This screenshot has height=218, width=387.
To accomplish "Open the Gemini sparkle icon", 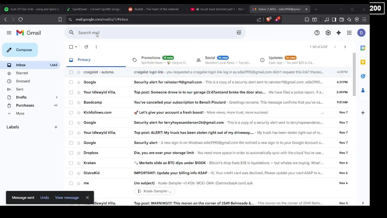I will coord(339,33).
